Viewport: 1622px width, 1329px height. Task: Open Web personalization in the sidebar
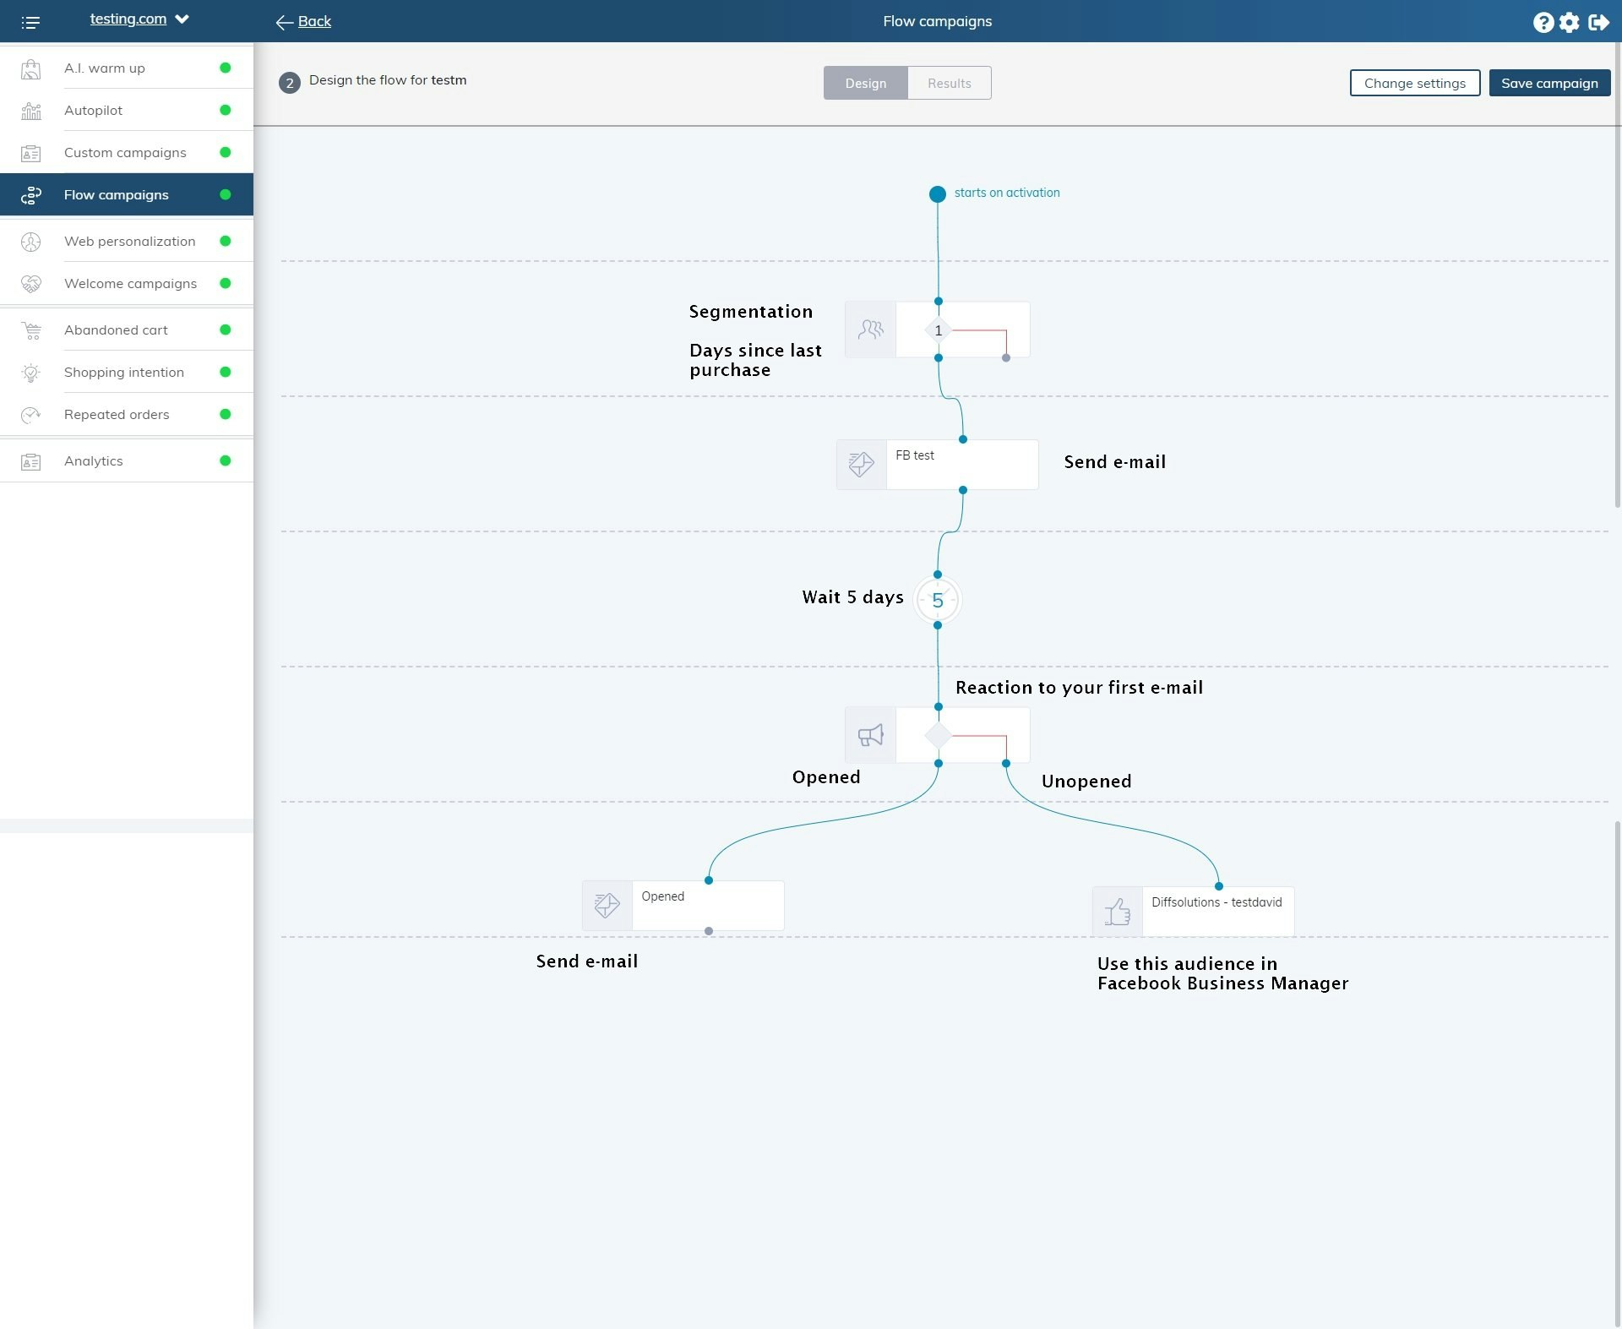click(129, 241)
